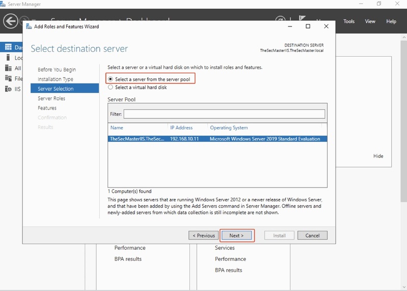Click the 192.168.10.11 IP address cell
This screenshot has width=407, height=291.
(184, 139)
